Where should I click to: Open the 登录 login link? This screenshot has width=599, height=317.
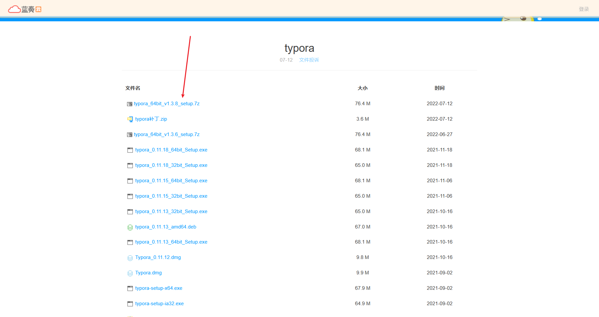(584, 9)
